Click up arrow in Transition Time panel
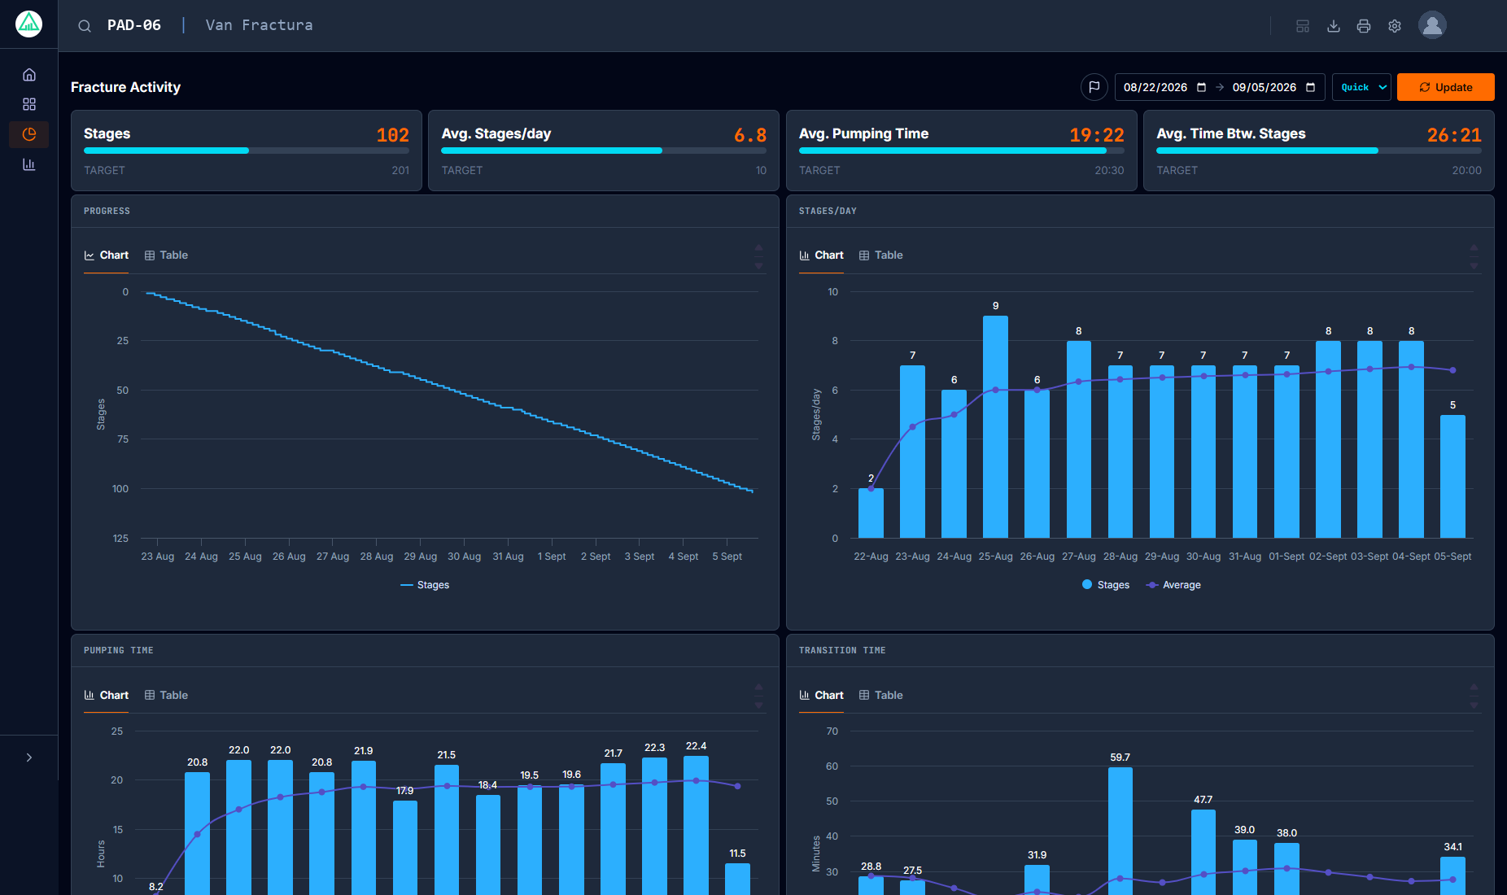The image size is (1507, 895). (x=1474, y=687)
